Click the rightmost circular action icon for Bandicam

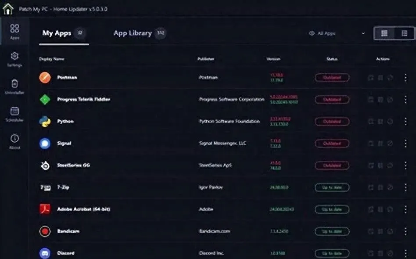pos(390,231)
